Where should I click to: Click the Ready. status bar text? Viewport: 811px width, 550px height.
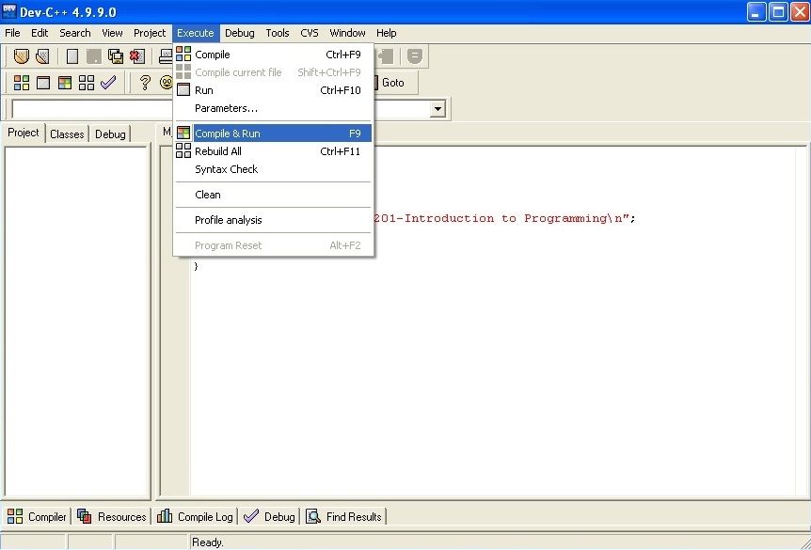[x=208, y=542]
